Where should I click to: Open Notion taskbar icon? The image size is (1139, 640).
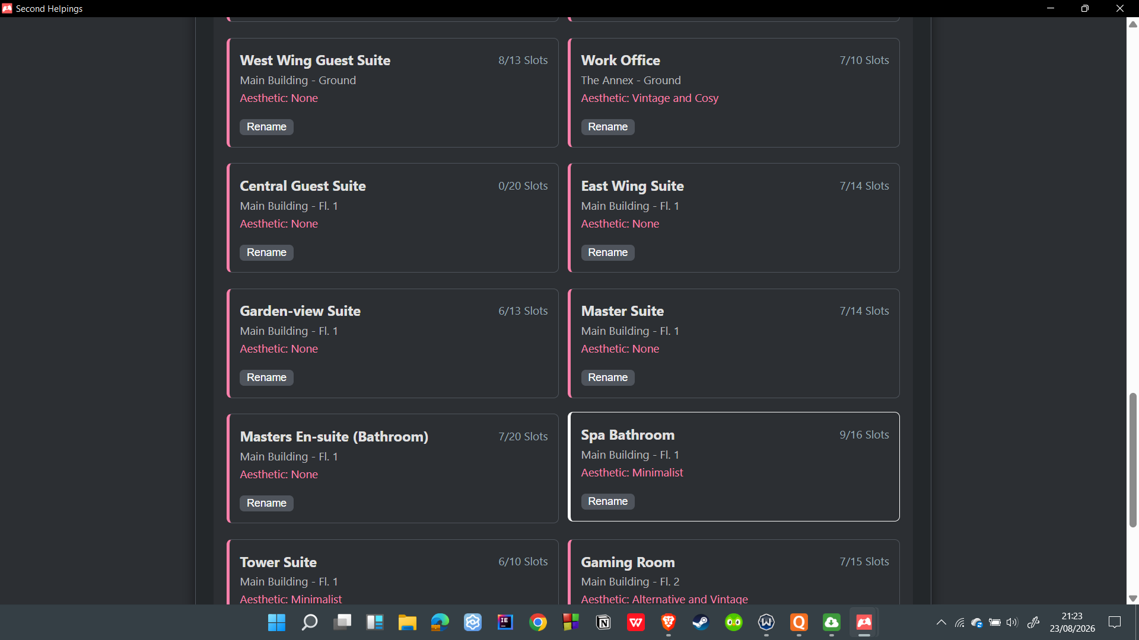tap(603, 622)
